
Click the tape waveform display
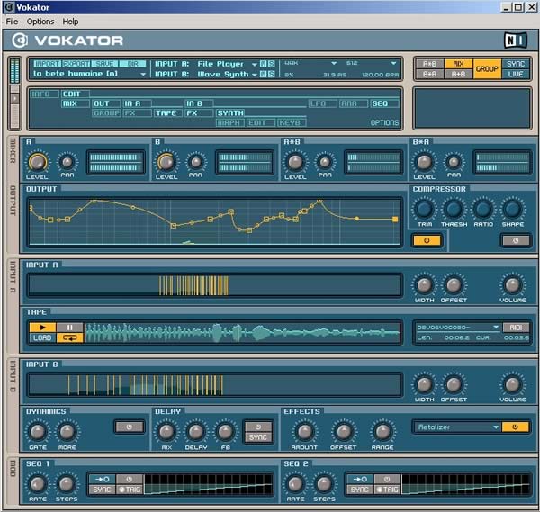coord(243,333)
